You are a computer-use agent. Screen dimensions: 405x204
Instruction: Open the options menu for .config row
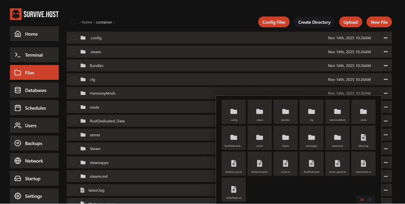coord(385,38)
